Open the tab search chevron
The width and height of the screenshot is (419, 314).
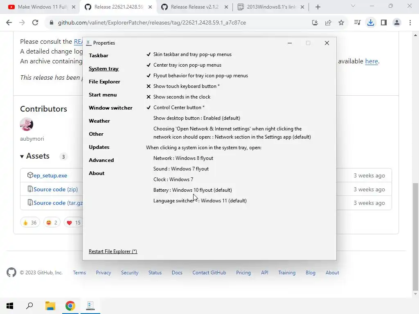(x=353, y=6)
